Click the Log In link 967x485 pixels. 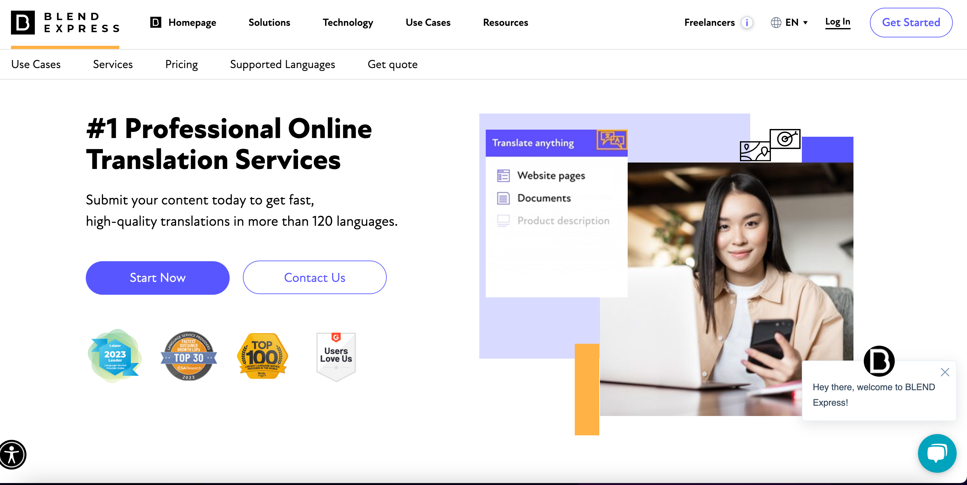pos(837,22)
